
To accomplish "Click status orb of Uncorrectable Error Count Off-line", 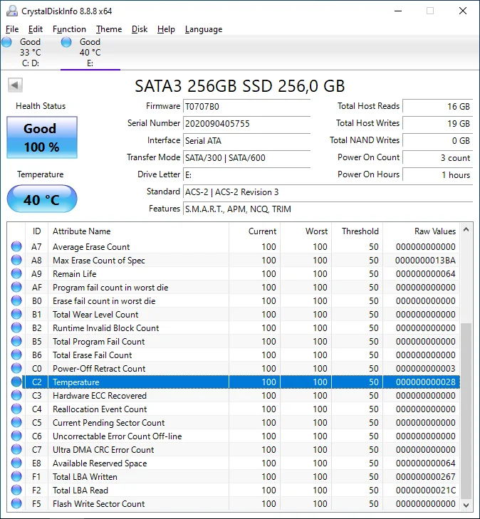I will (16, 436).
